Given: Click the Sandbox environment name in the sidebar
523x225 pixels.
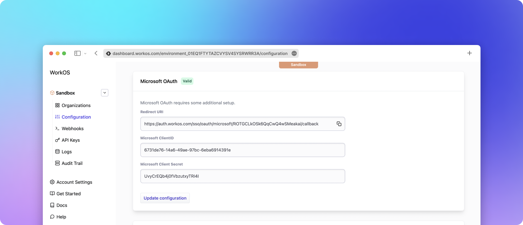Looking at the screenshot, I should (65, 93).
